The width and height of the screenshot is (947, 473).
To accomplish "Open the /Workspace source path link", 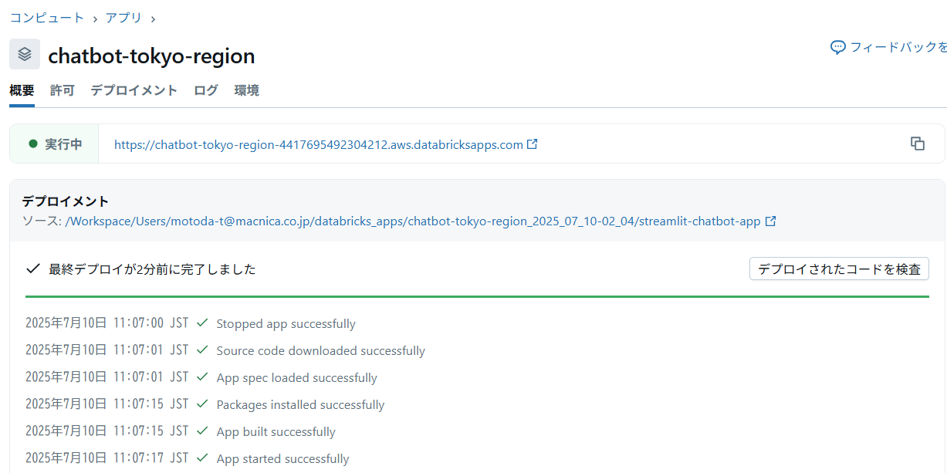I will (x=413, y=221).
